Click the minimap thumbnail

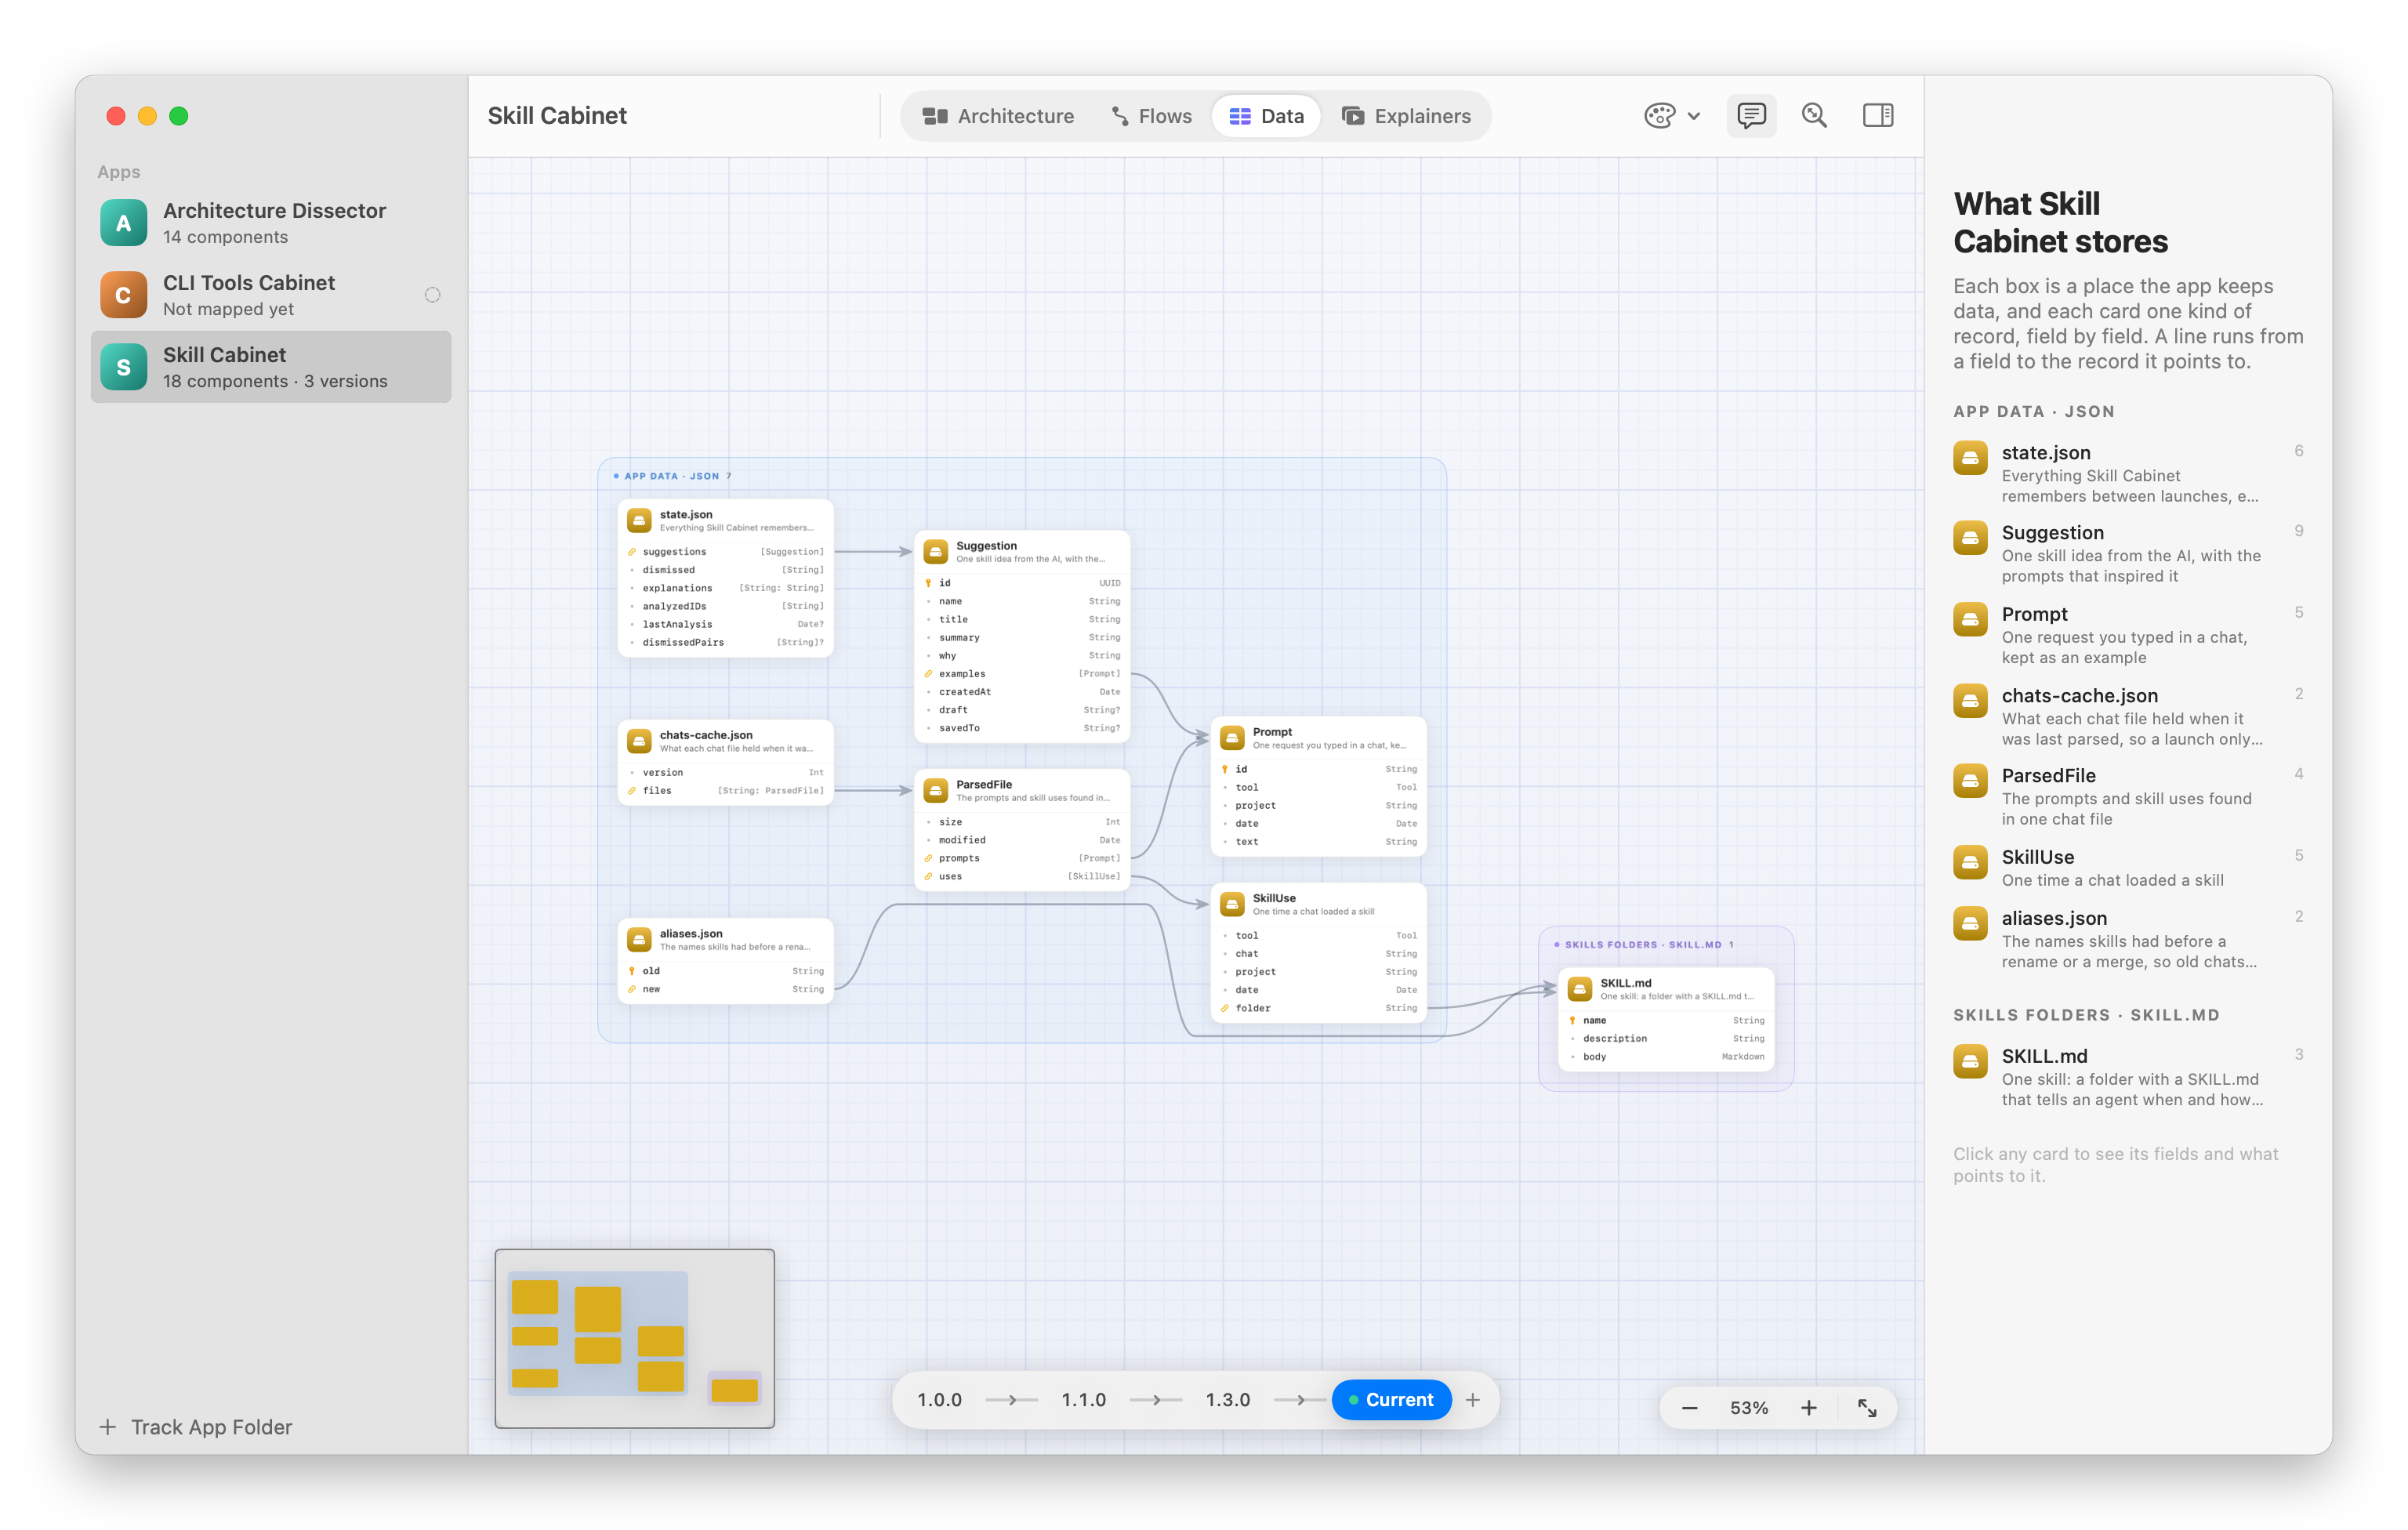pos(634,1338)
